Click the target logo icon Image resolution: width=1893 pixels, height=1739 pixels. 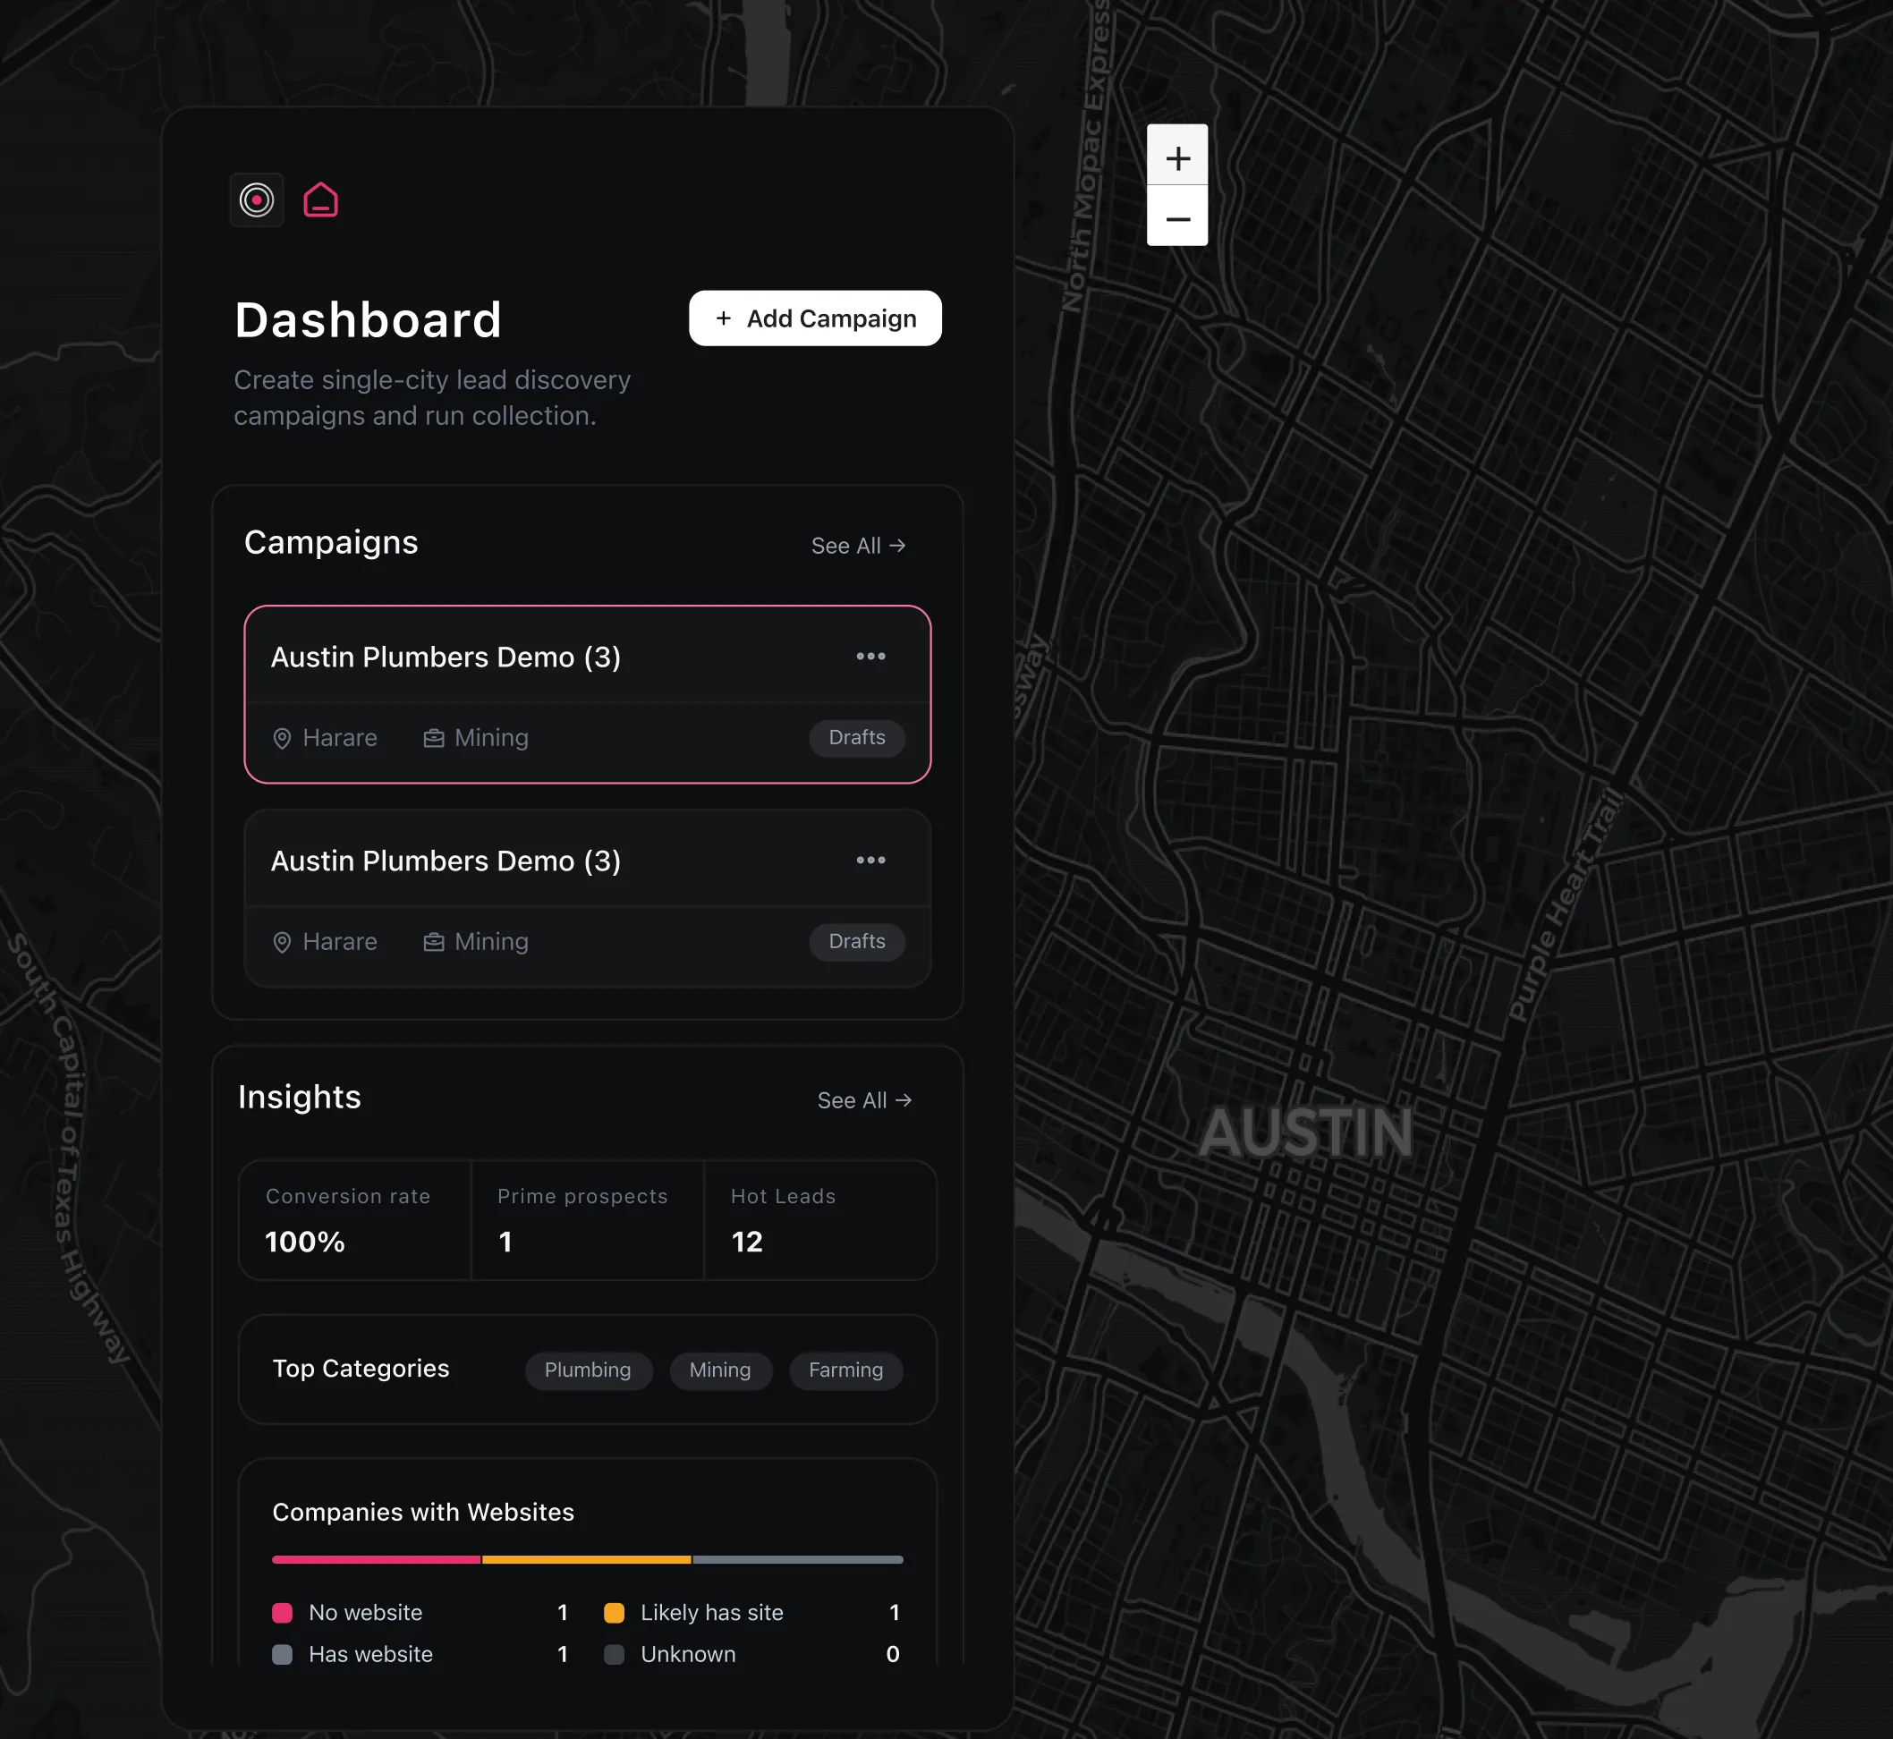point(256,199)
